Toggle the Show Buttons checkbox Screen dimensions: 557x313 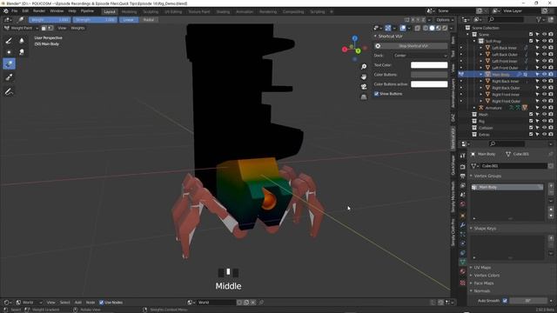(x=376, y=94)
